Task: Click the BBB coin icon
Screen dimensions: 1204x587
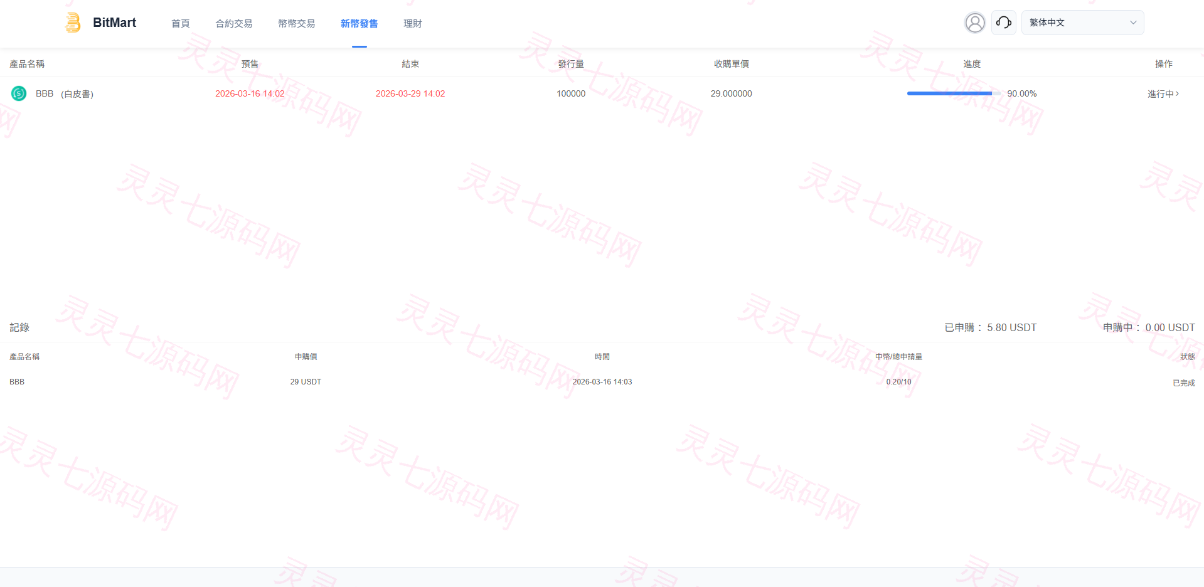Action: point(19,93)
